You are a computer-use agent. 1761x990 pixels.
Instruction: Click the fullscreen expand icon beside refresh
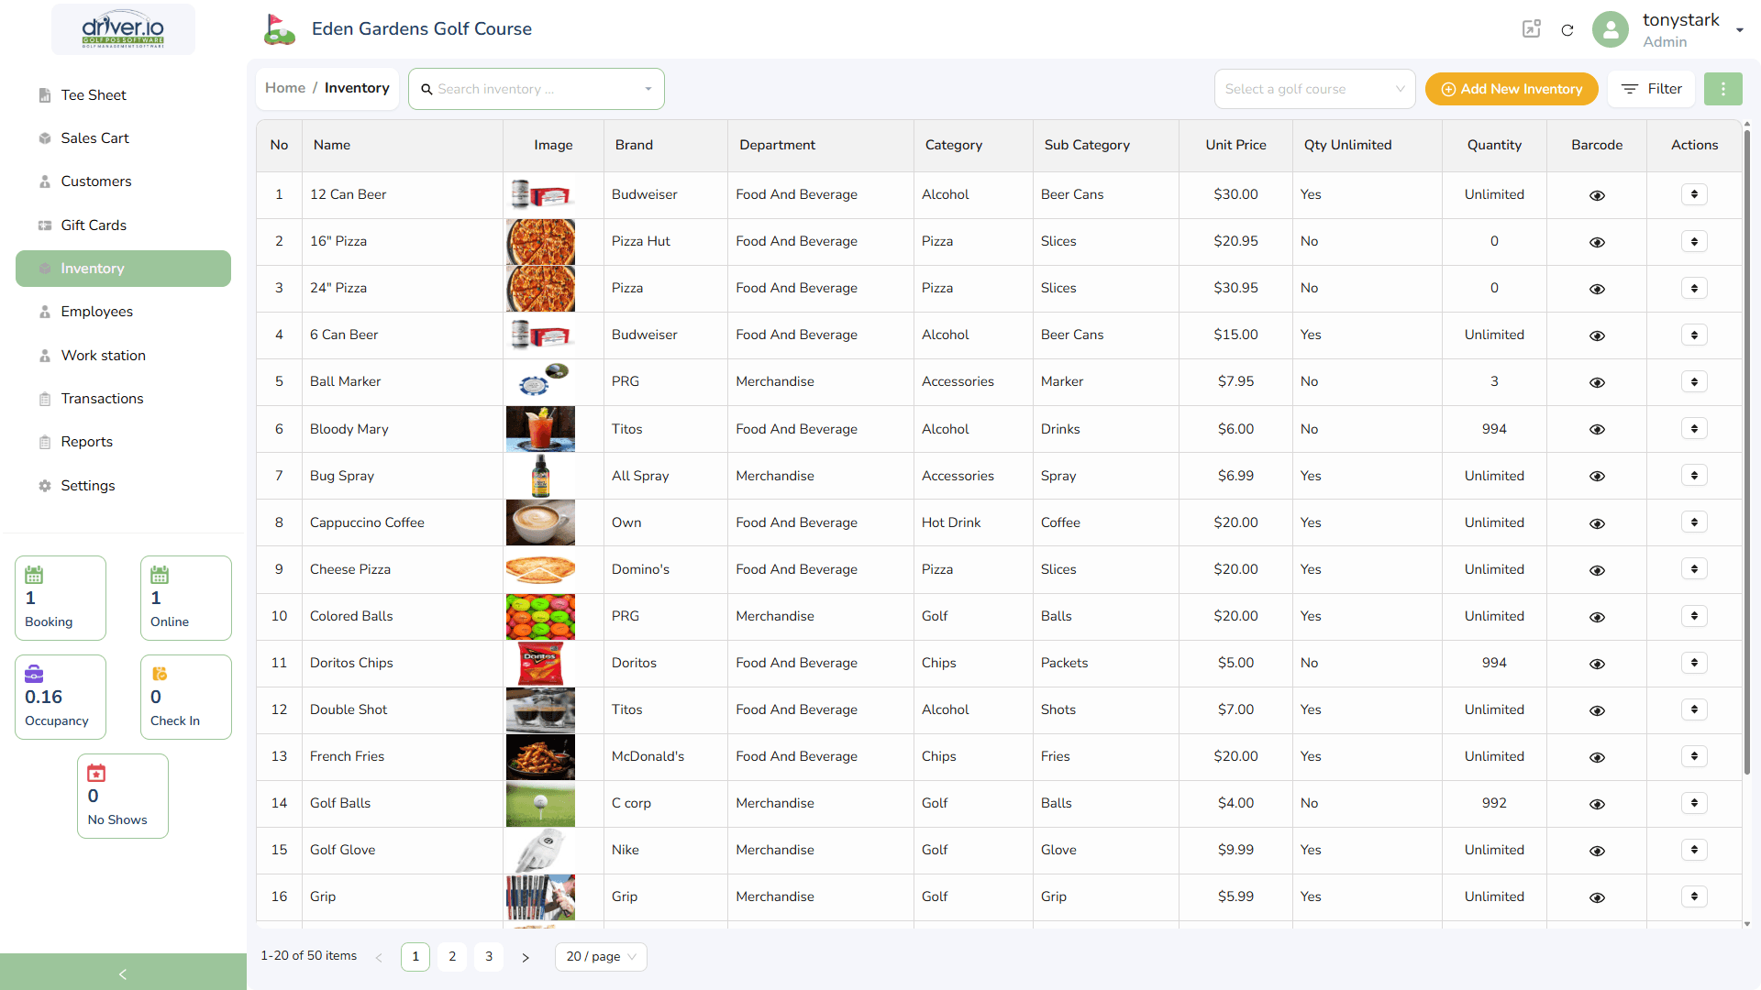(x=1531, y=29)
